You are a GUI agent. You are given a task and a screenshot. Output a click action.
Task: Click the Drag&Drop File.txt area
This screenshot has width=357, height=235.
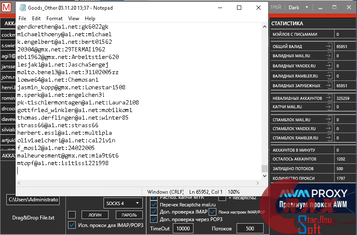pyautogui.click(x=33, y=217)
